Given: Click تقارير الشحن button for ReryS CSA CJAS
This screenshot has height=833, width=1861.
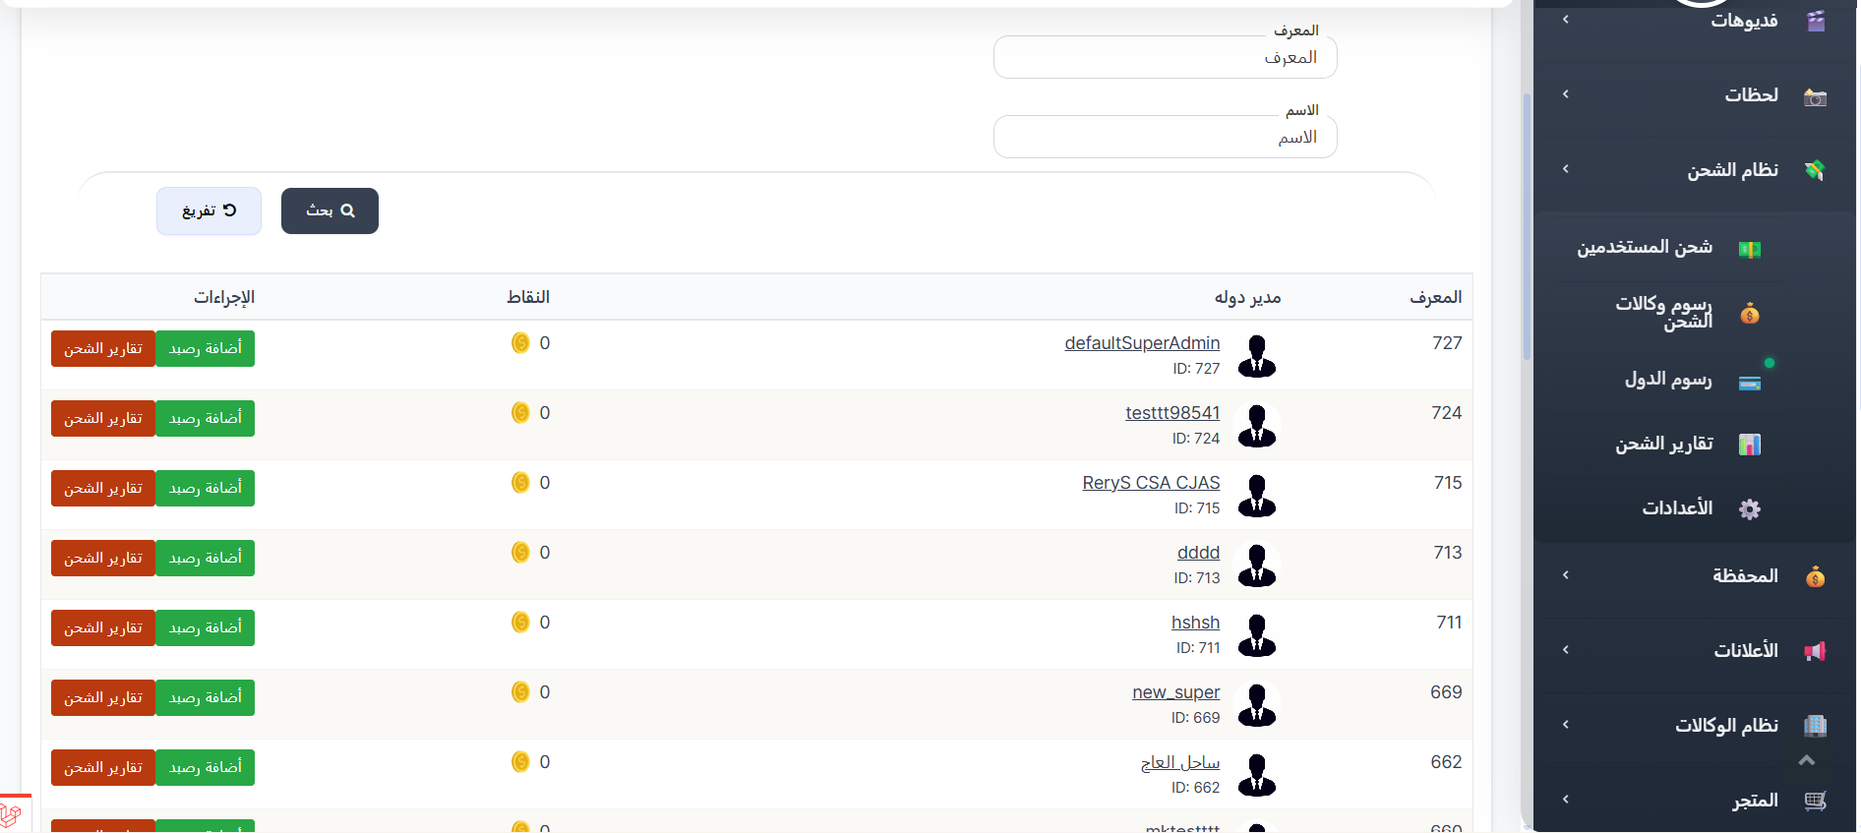Looking at the screenshot, I should coord(103,488).
